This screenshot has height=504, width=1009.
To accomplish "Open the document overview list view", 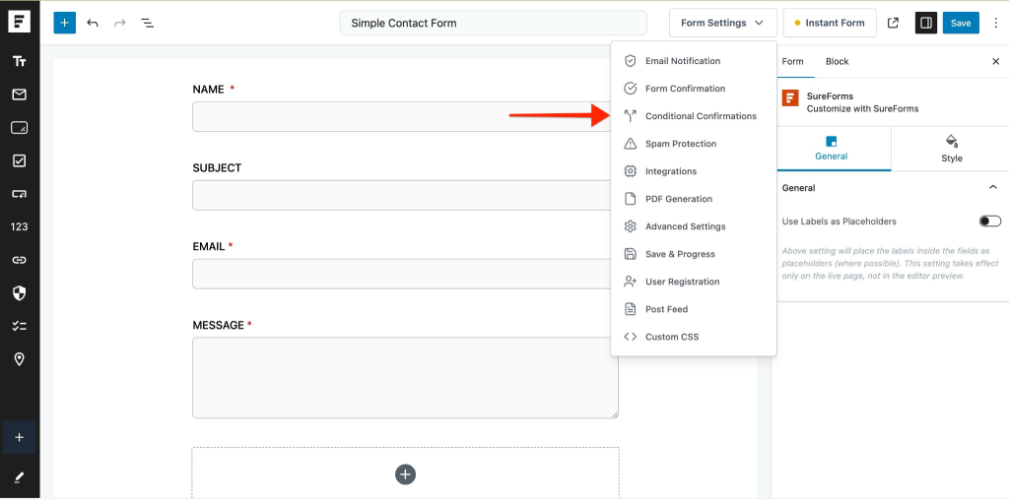I will tap(148, 23).
